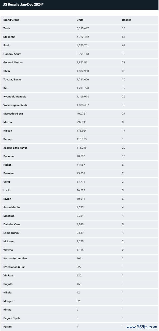The image size is (159, 331).
Task: Click Ford units value 4,370,701
Action: click(x=83, y=46)
